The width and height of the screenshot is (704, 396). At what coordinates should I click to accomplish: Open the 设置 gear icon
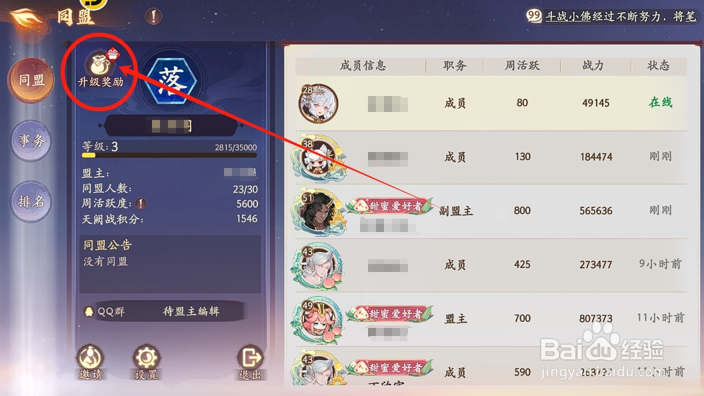click(x=147, y=362)
